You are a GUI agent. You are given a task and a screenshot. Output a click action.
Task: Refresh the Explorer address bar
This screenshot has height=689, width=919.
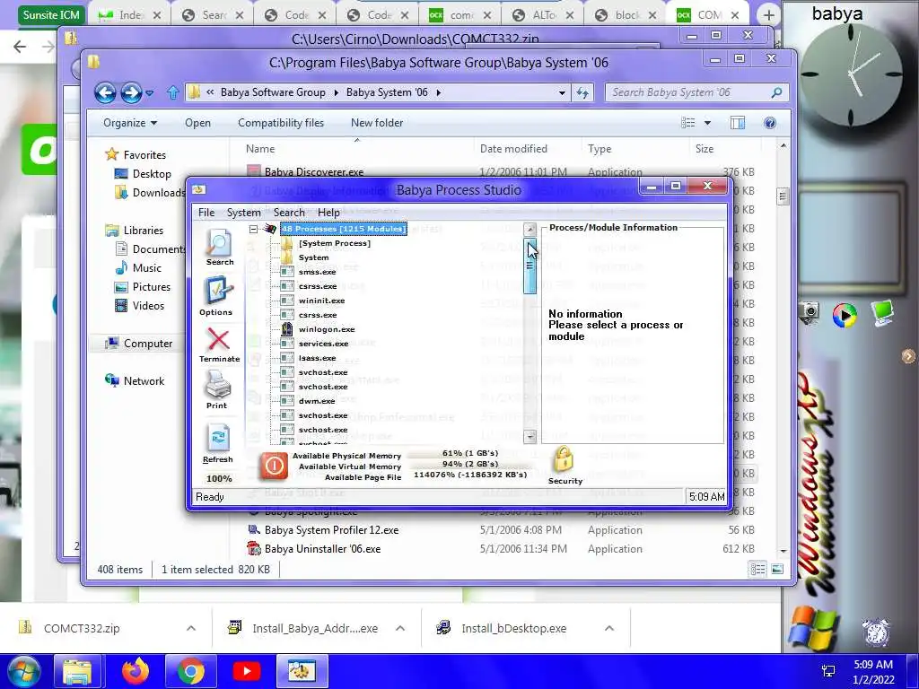(582, 92)
